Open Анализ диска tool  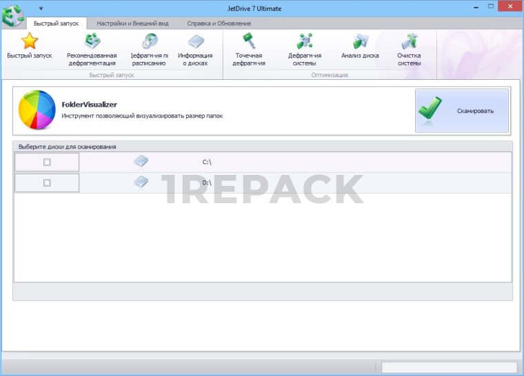[360, 42]
